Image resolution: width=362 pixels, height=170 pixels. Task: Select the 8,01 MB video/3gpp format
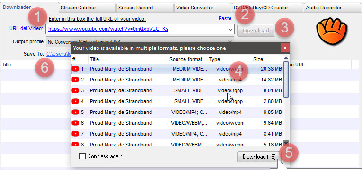177,90
